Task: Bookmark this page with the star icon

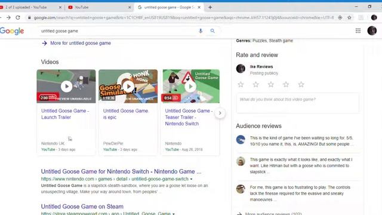Action: coord(349,17)
